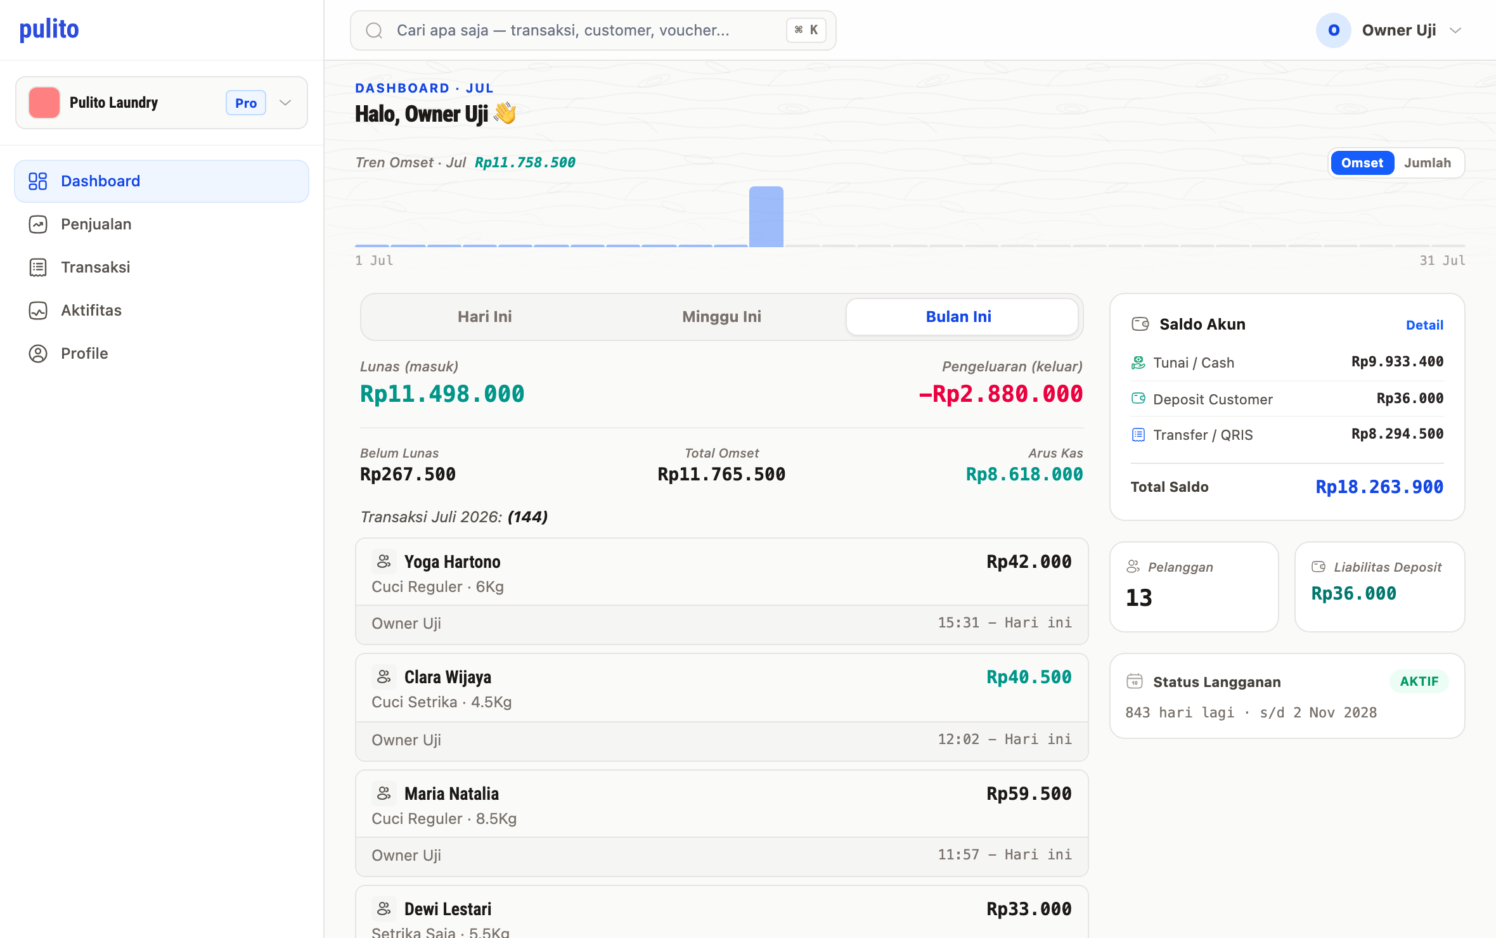The image size is (1496, 938).
Task: Click Transfer / QRIS Rp8.294.500 amount
Action: pos(1397,434)
